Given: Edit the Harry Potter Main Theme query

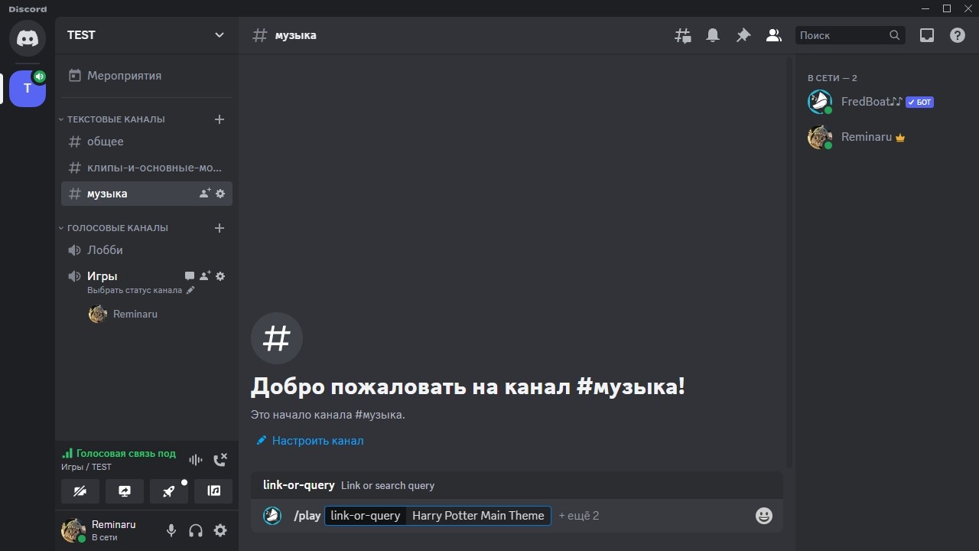Looking at the screenshot, I should (x=478, y=516).
